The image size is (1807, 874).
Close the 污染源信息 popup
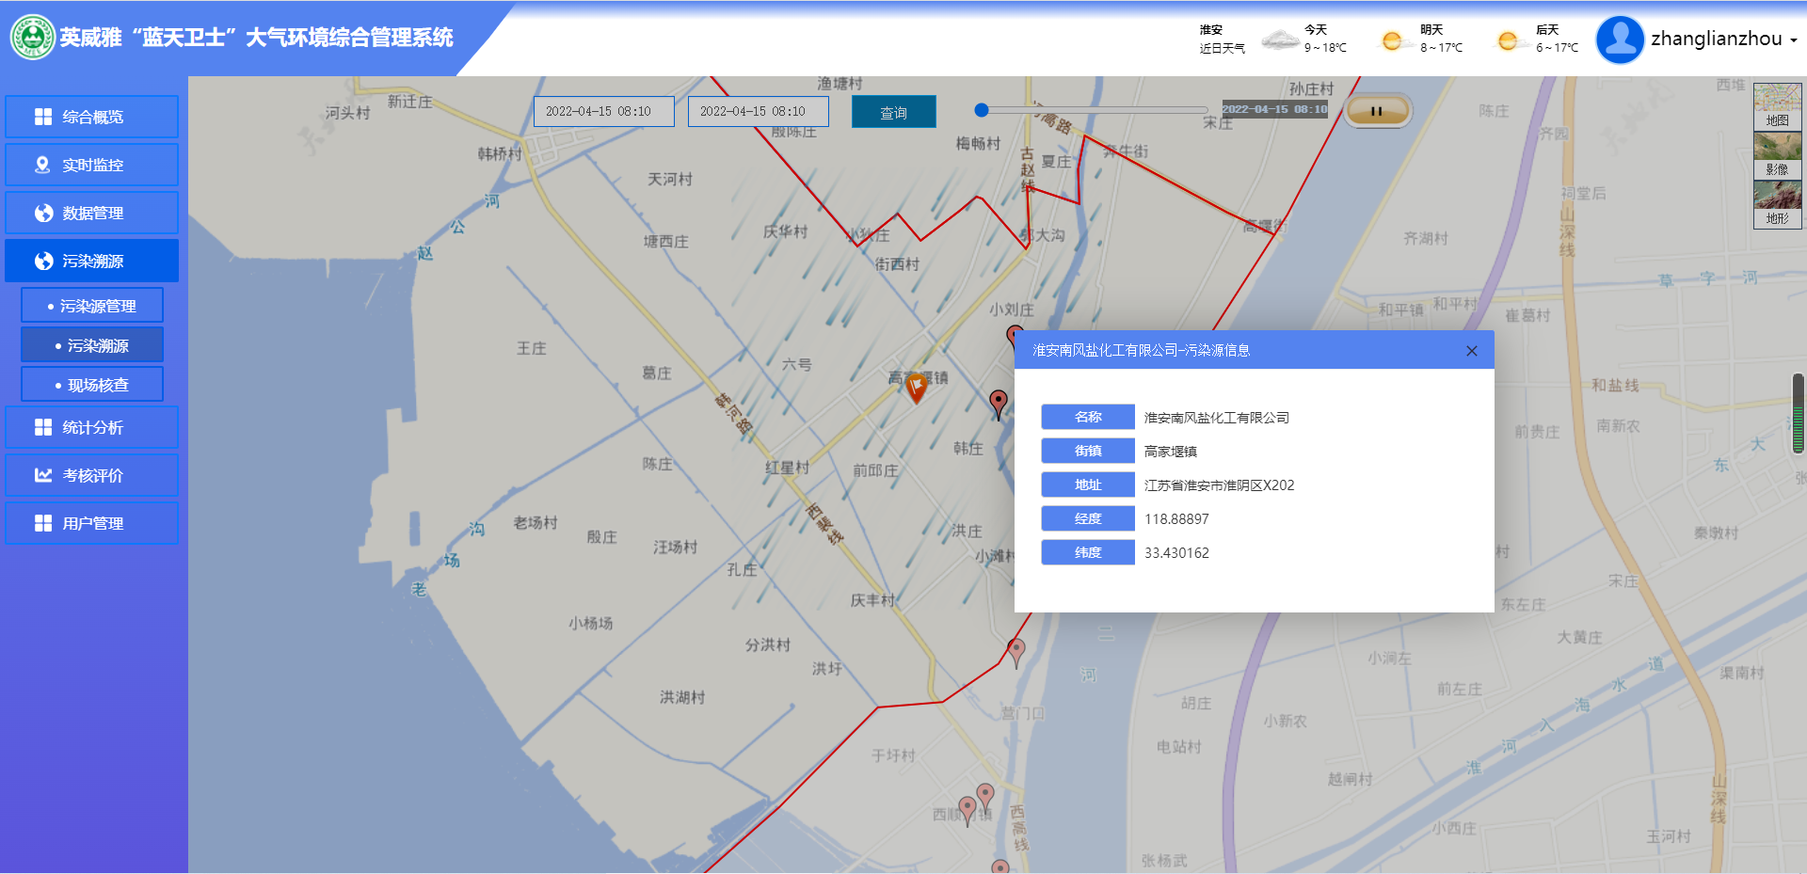(x=1472, y=351)
